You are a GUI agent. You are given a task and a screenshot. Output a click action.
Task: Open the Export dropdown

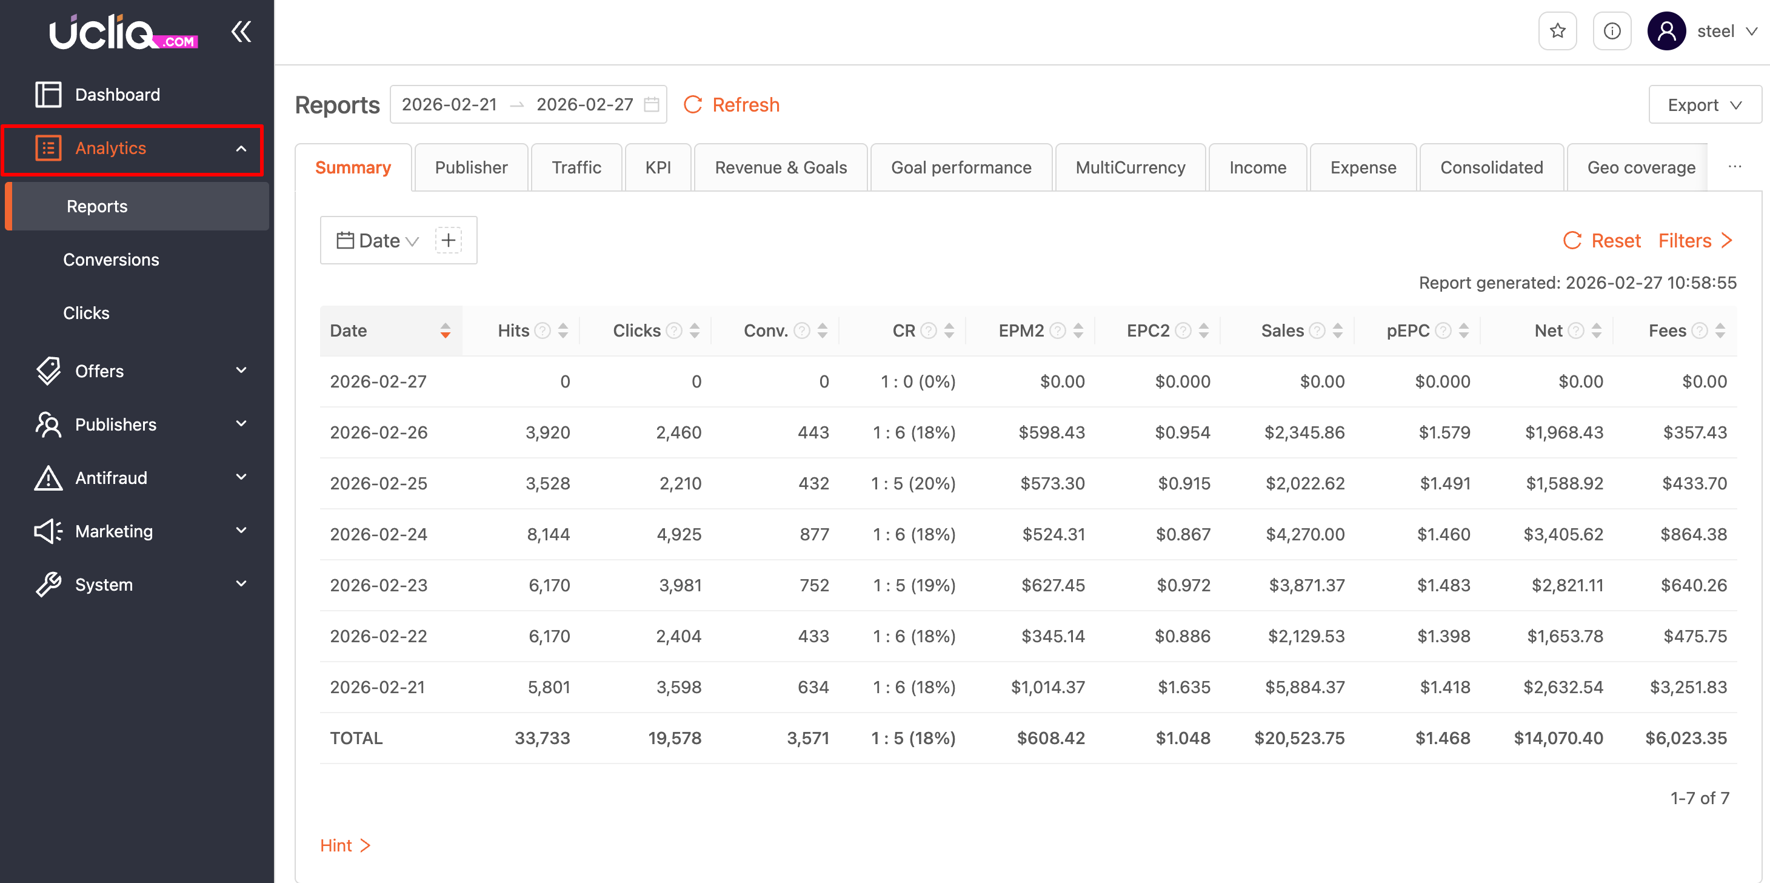(x=1704, y=104)
